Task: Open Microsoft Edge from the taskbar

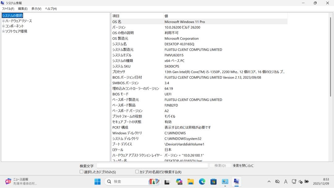Action: point(202,182)
